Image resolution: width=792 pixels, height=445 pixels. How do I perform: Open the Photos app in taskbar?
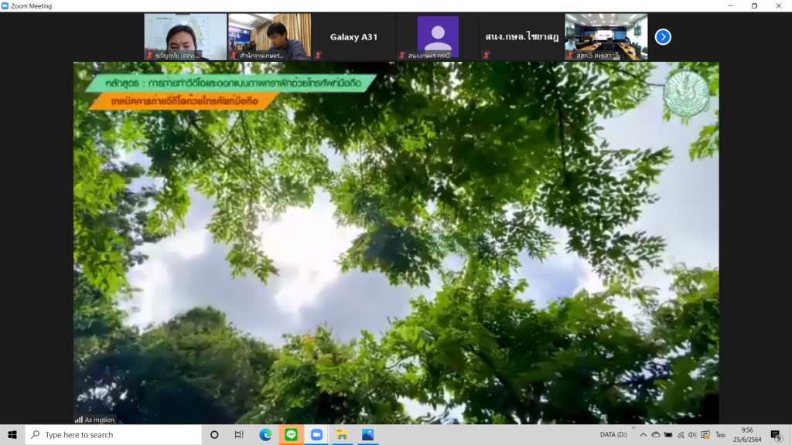(x=367, y=435)
